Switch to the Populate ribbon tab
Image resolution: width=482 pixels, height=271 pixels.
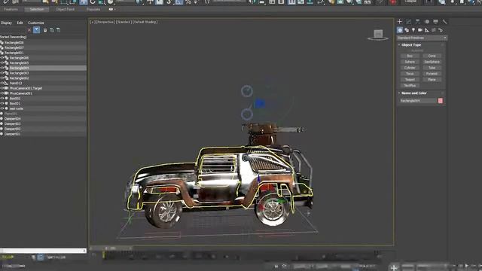point(93,9)
